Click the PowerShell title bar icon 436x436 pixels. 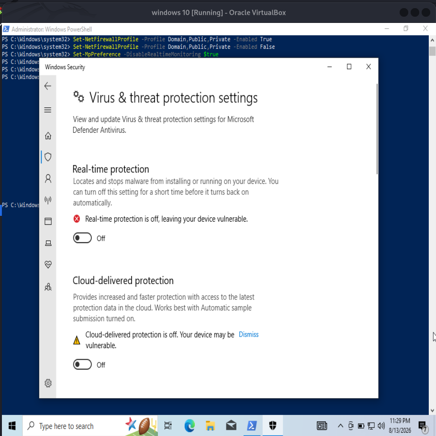tap(6, 29)
